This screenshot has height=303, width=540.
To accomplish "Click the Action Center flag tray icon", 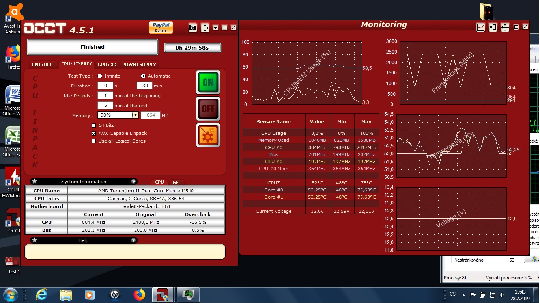I will 473,295.
